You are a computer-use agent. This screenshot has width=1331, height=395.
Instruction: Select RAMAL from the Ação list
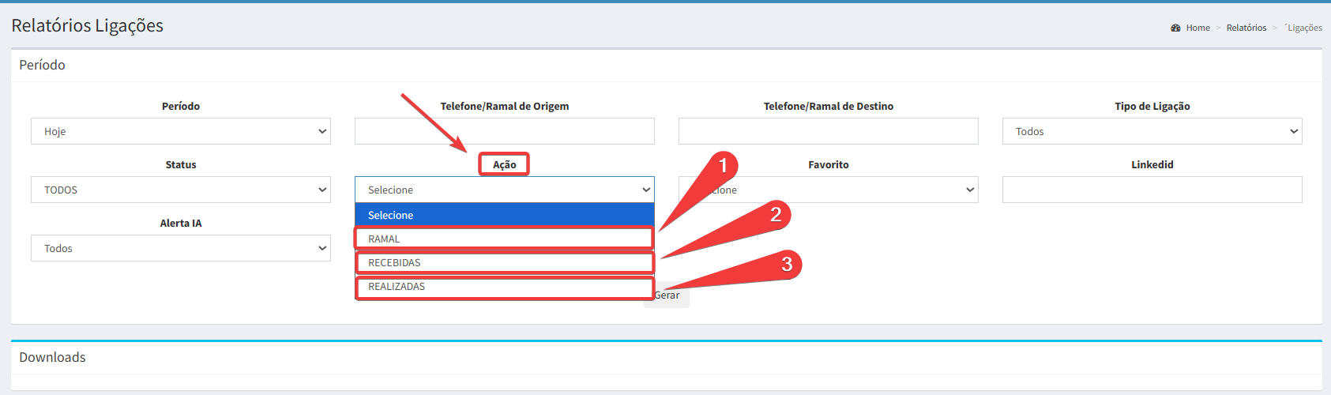[x=504, y=239]
